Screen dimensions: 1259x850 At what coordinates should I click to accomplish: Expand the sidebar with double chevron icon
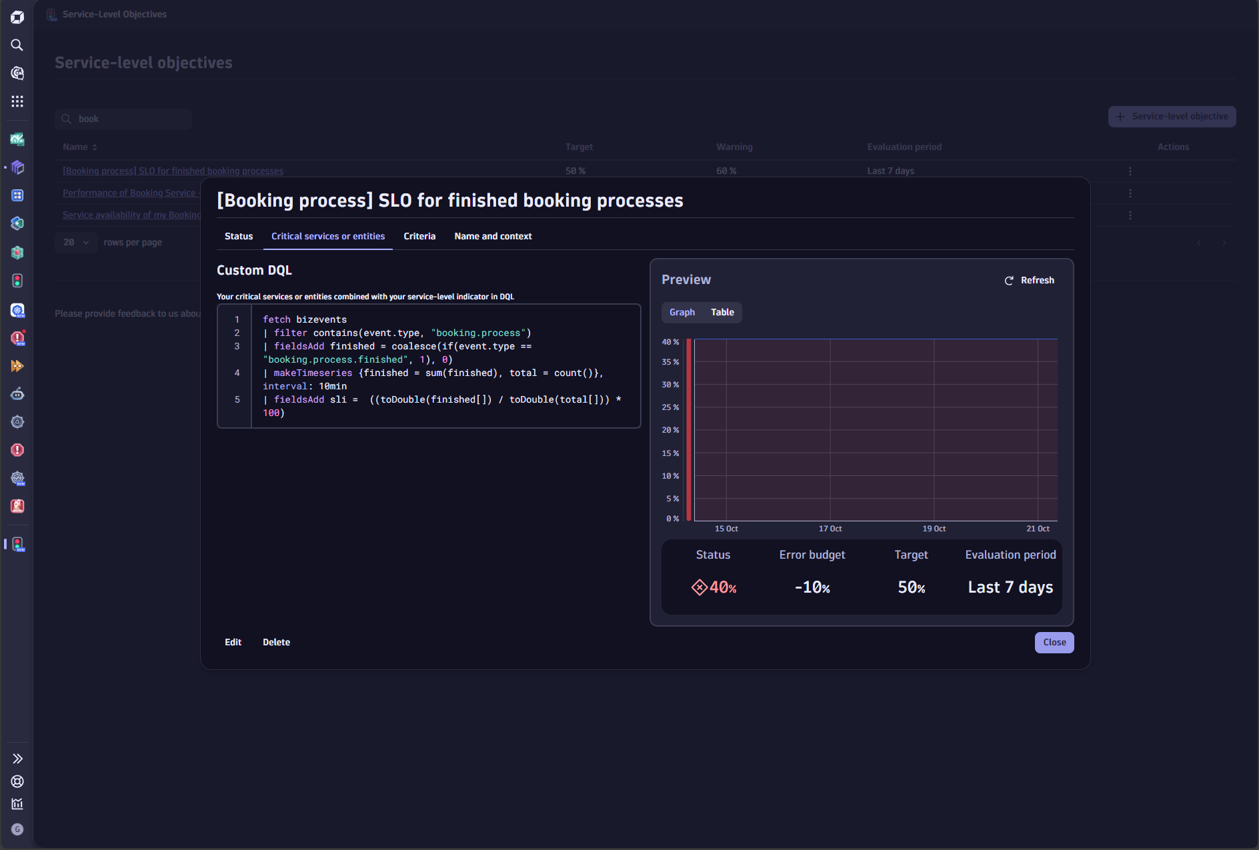tap(17, 759)
